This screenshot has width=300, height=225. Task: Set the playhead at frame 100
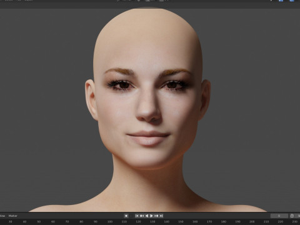click(110, 222)
